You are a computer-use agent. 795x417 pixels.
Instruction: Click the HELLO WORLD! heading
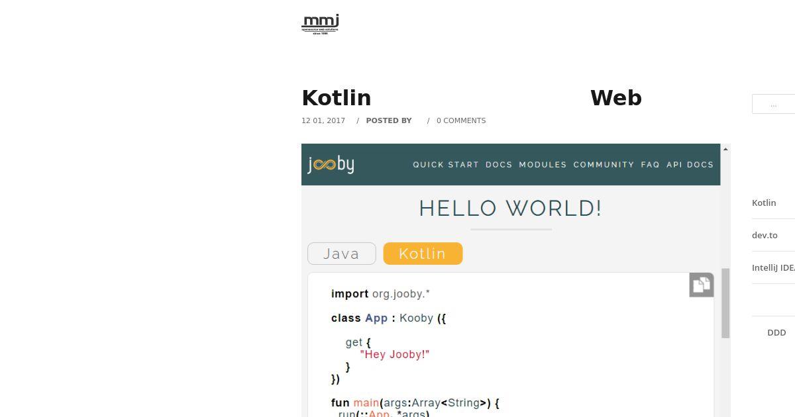[x=511, y=208]
